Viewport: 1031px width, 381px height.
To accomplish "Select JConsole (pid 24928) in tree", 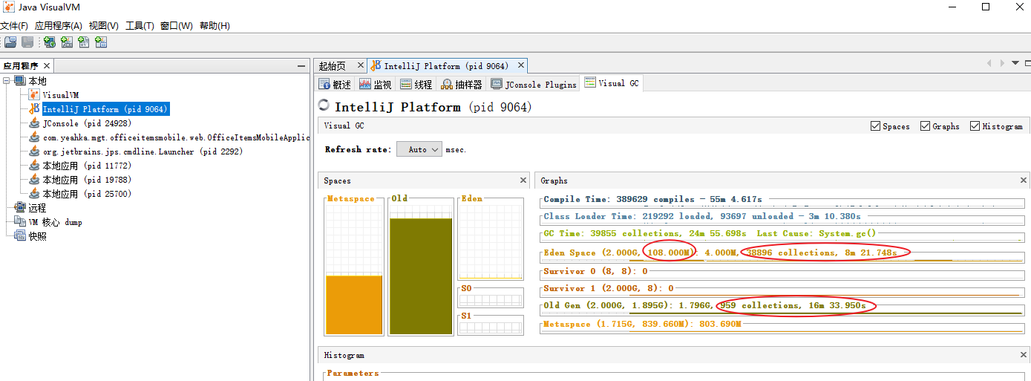I will (79, 123).
